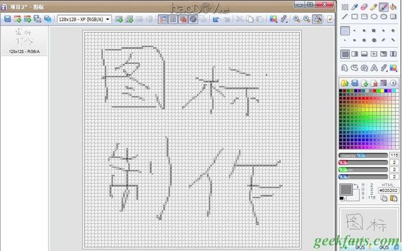Select the Eraser tool
Image resolution: width=402 pixels, height=251 pixels.
[x=364, y=7]
